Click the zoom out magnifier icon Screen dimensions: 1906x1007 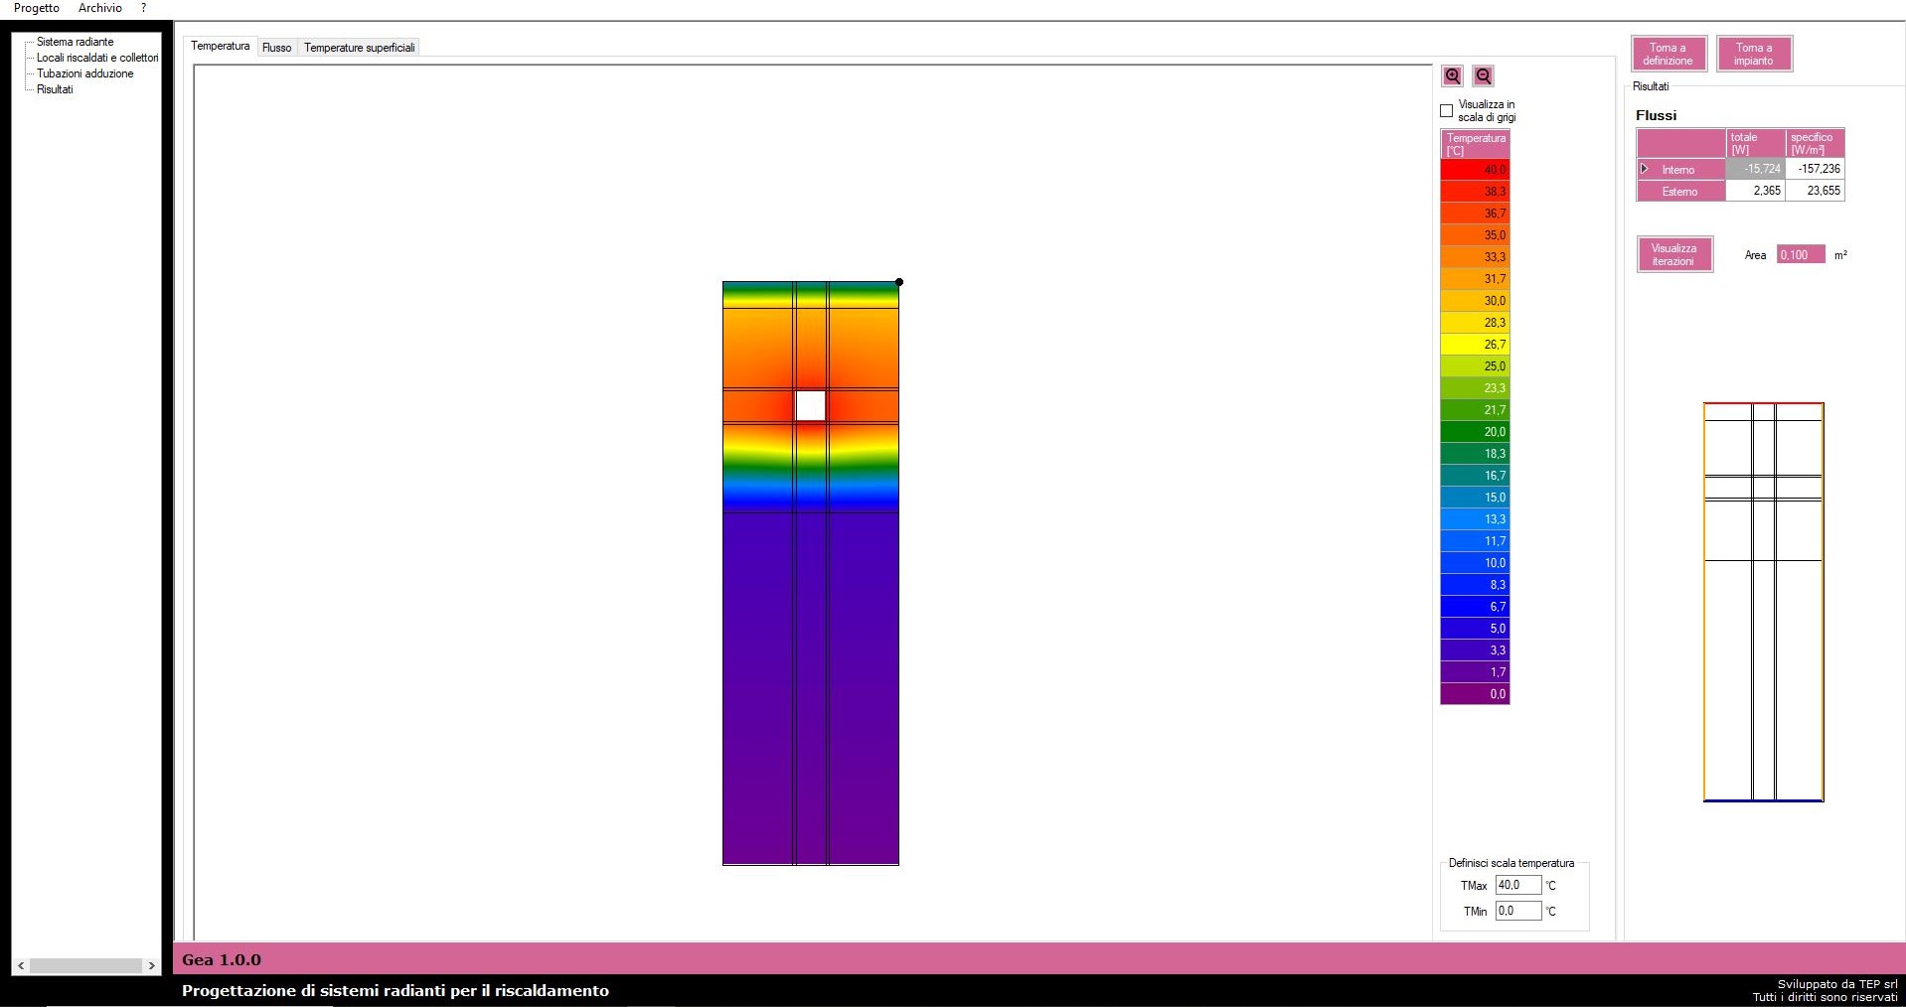click(1483, 76)
